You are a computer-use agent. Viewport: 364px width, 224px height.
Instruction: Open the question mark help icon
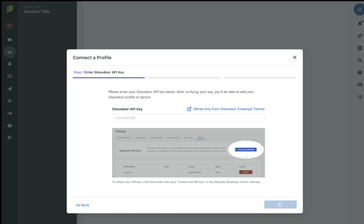pyautogui.click(x=359, y=72)
